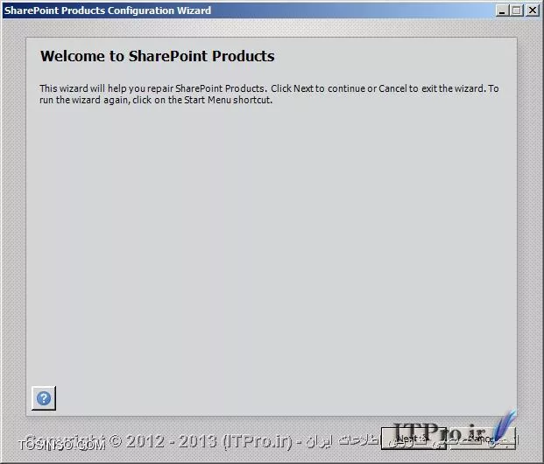This screenshot has height=464, width=544.
Task: Cancel the configuration wizard
Action: (484, 439)
